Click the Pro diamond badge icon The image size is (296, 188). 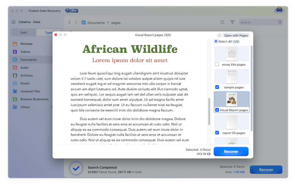[x=71, y=11]
